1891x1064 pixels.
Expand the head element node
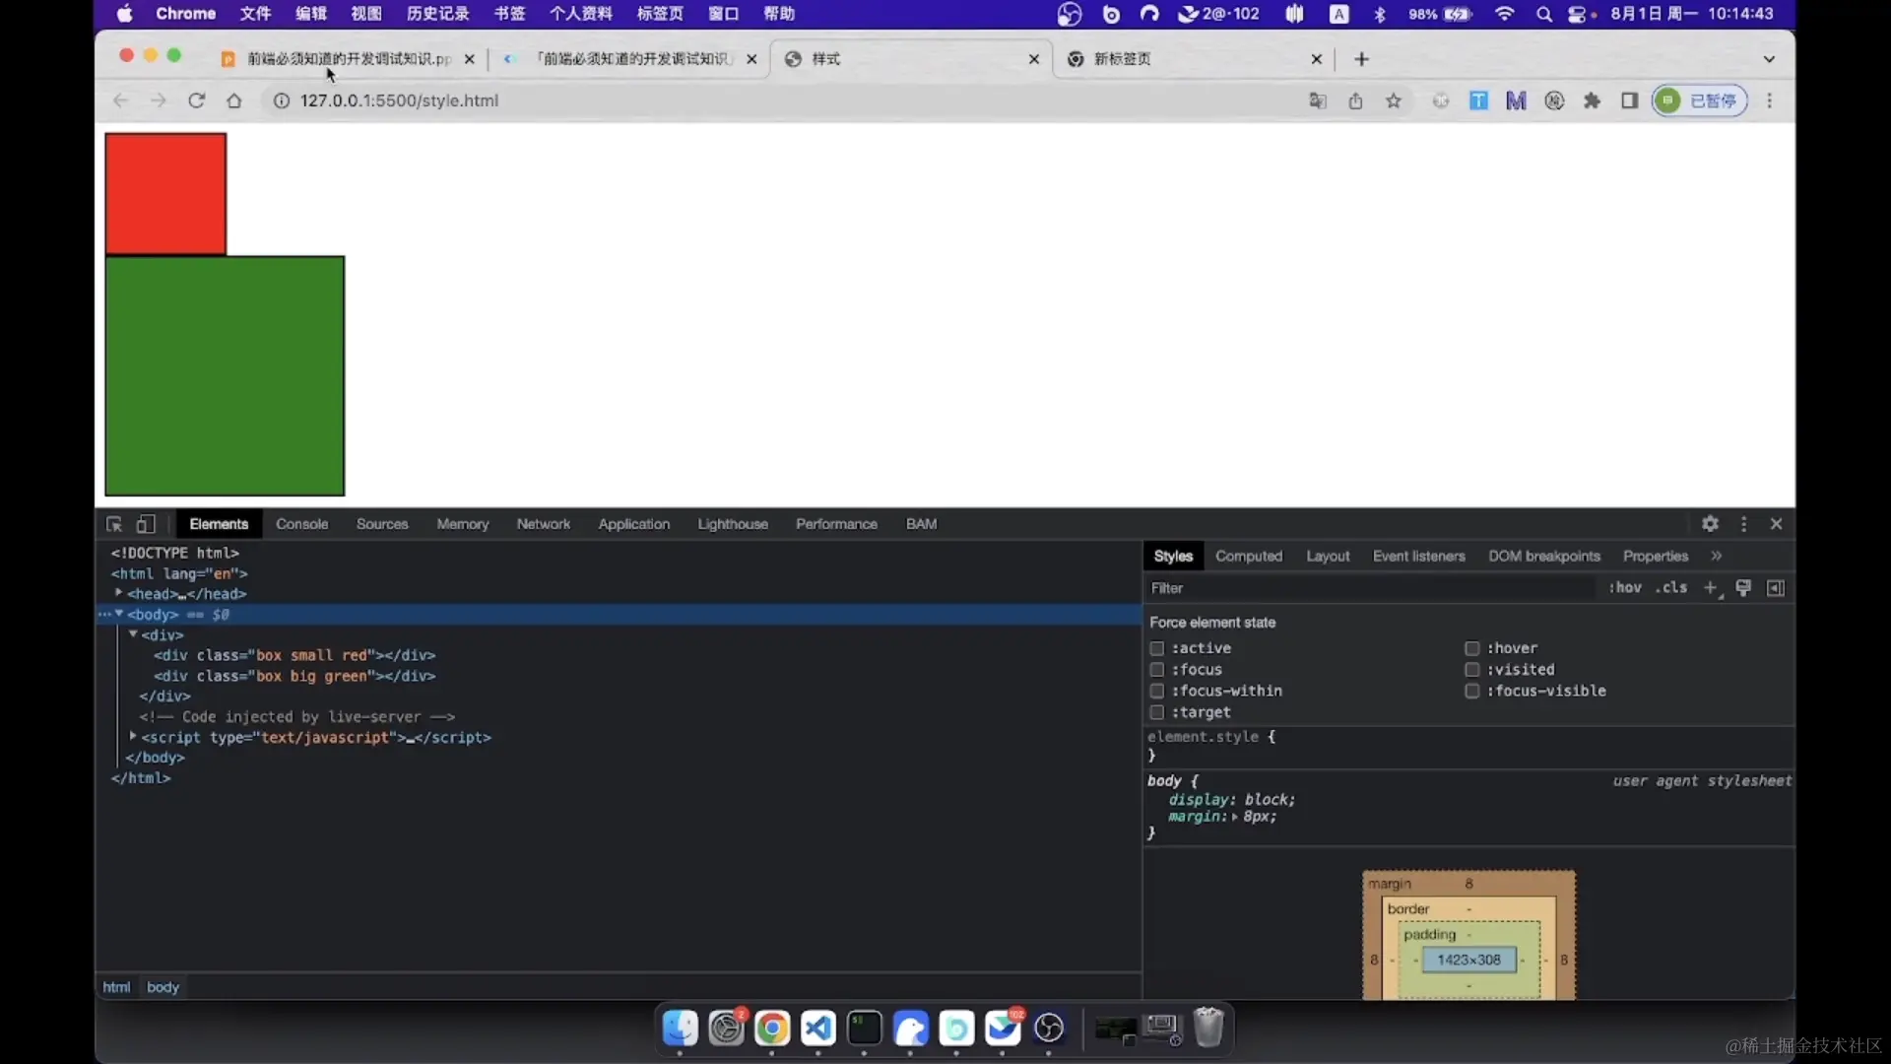(x=118, y=593)
